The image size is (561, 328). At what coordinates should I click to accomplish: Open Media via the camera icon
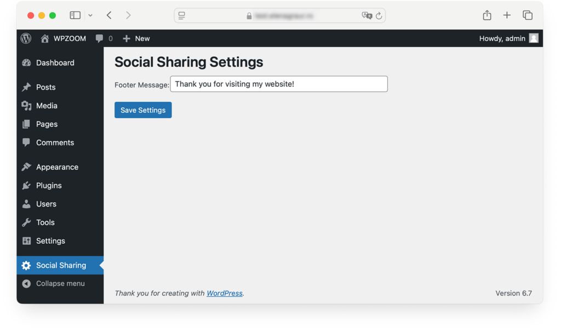pos(26,106)
